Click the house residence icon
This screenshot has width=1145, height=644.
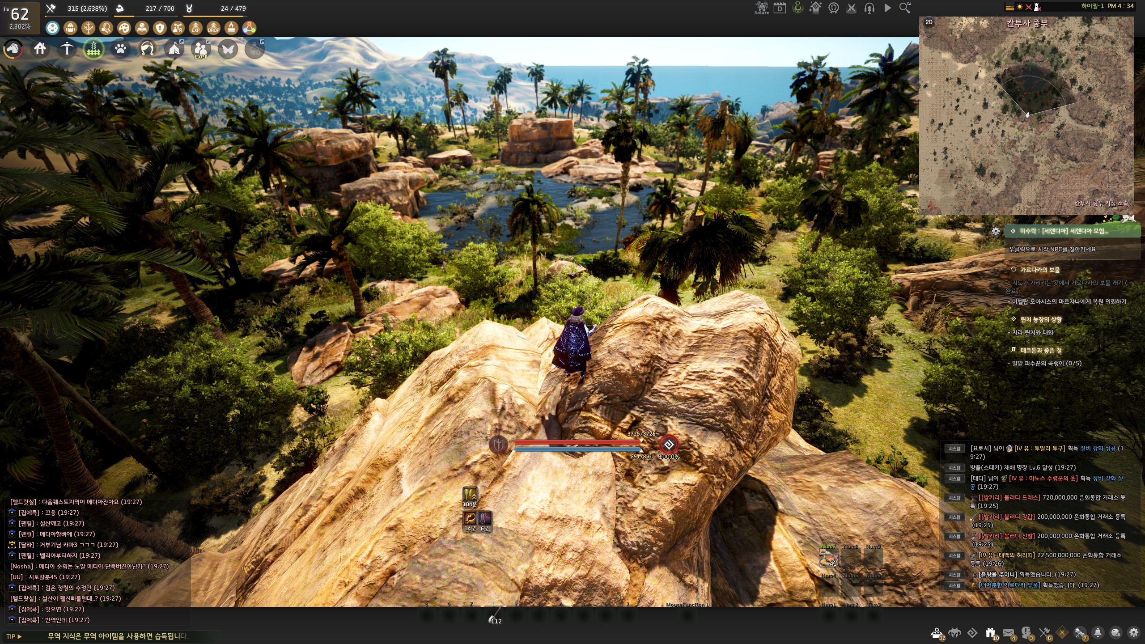click(40, 48)
